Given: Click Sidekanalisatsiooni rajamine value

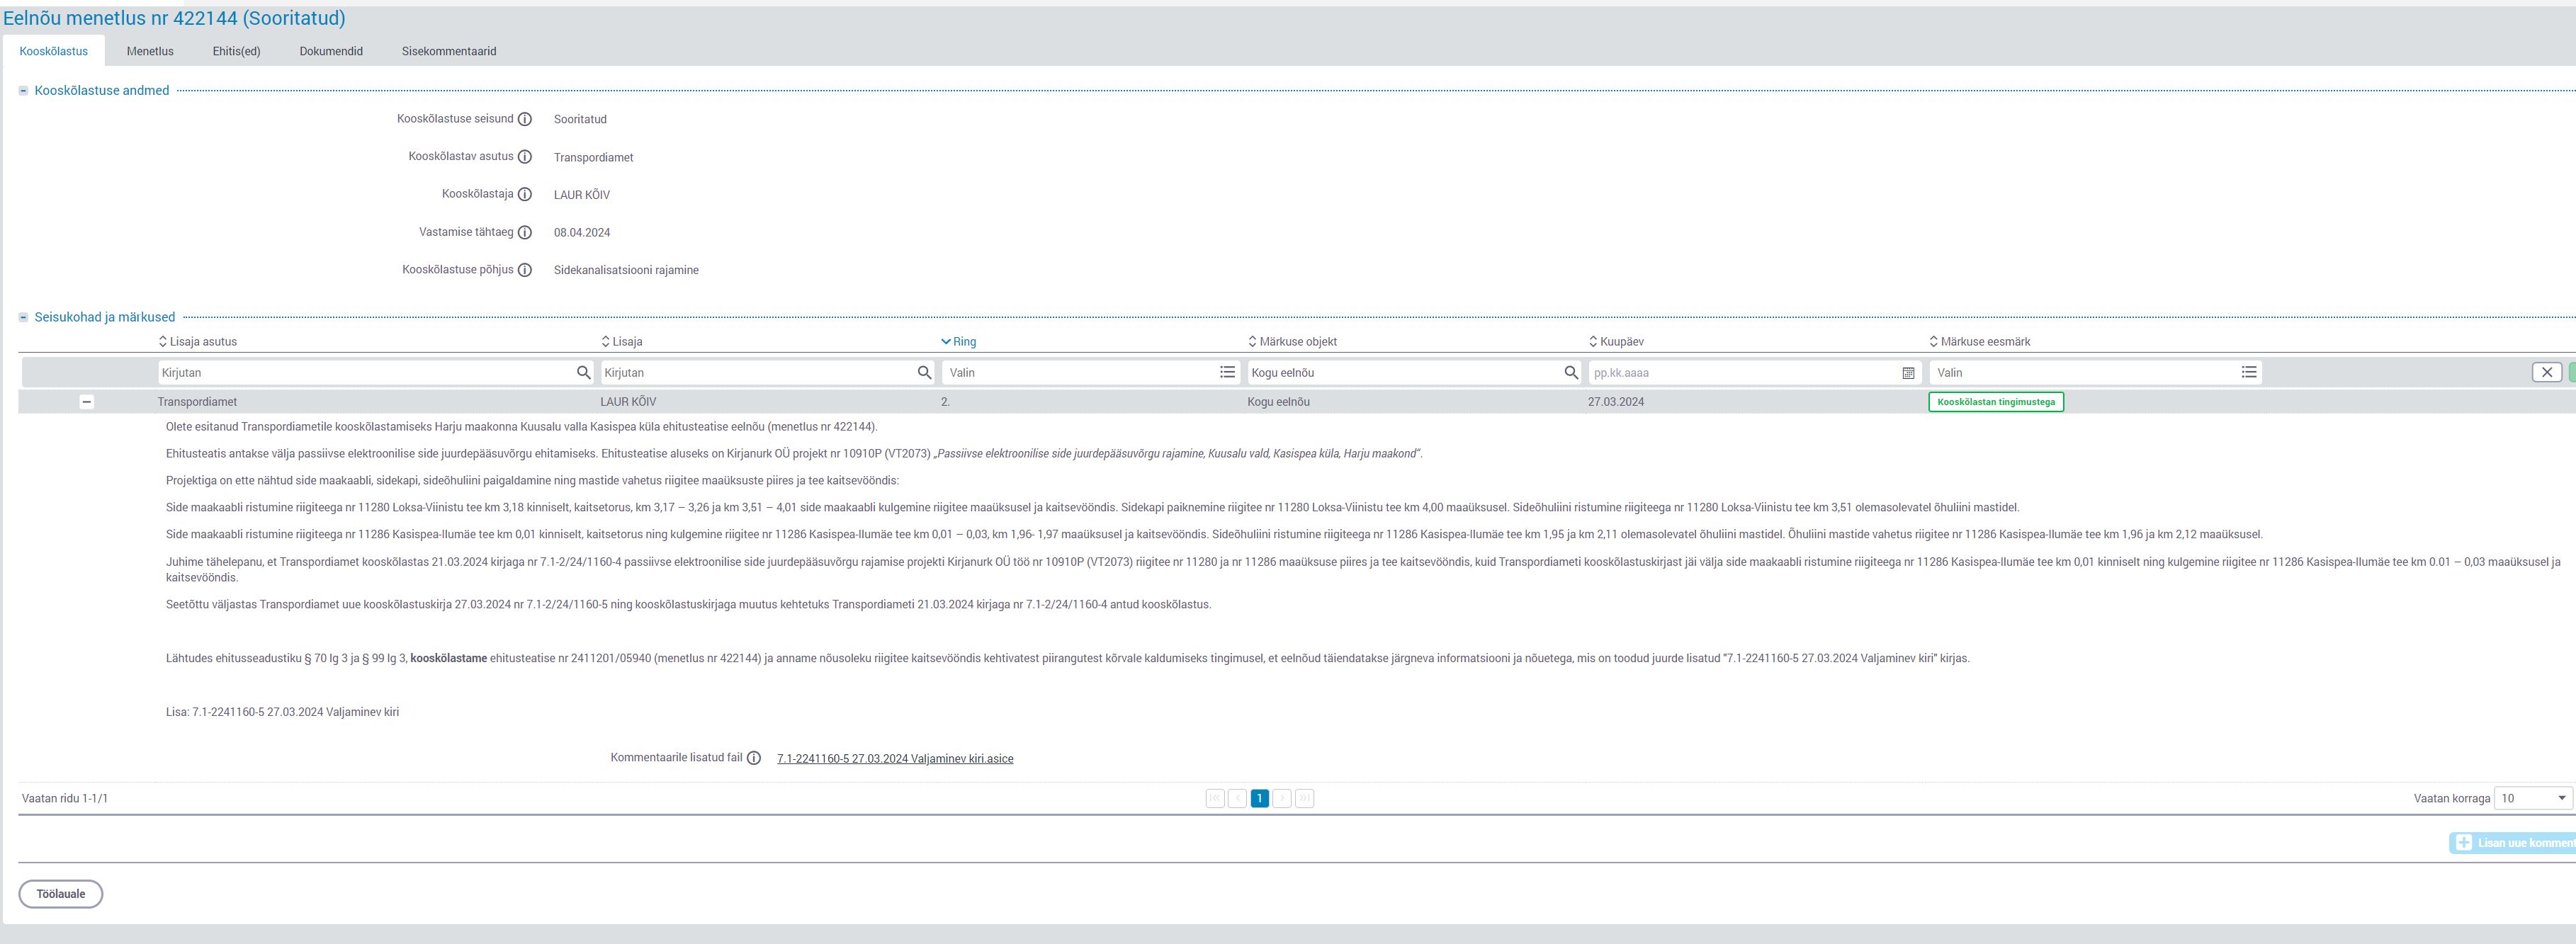Looking at the screenshot, I should (626, 270).
